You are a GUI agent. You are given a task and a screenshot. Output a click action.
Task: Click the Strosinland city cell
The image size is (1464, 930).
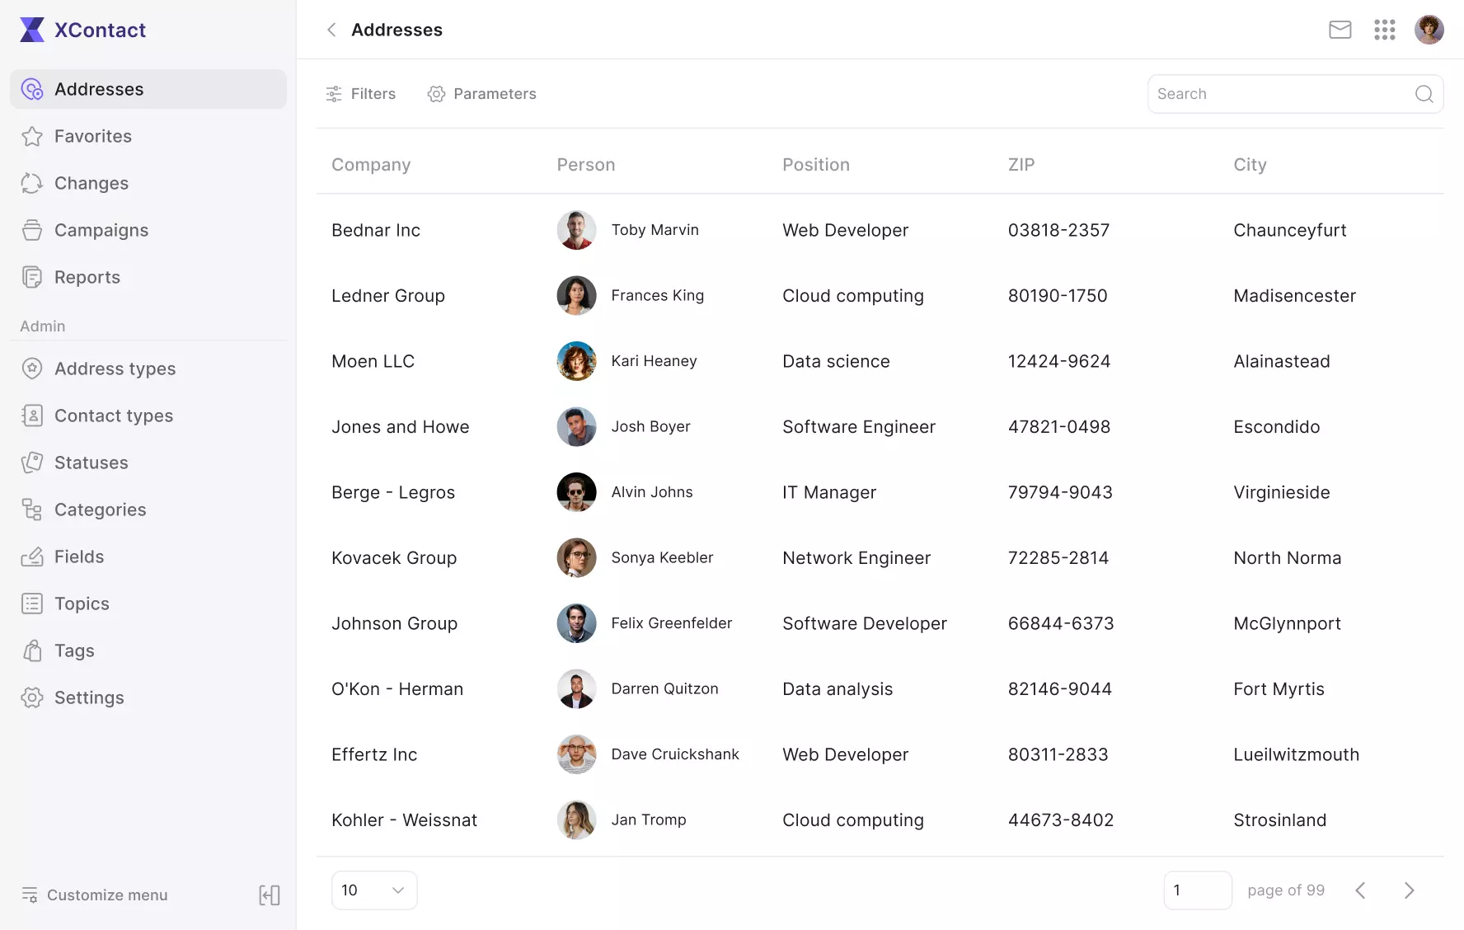pos(1280,820)
